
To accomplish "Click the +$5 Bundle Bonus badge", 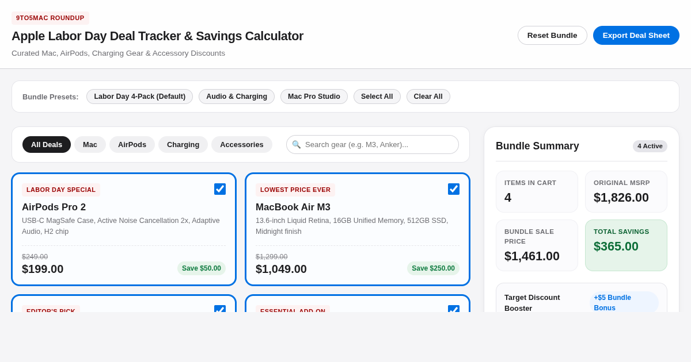I will [x=624, y=302].
